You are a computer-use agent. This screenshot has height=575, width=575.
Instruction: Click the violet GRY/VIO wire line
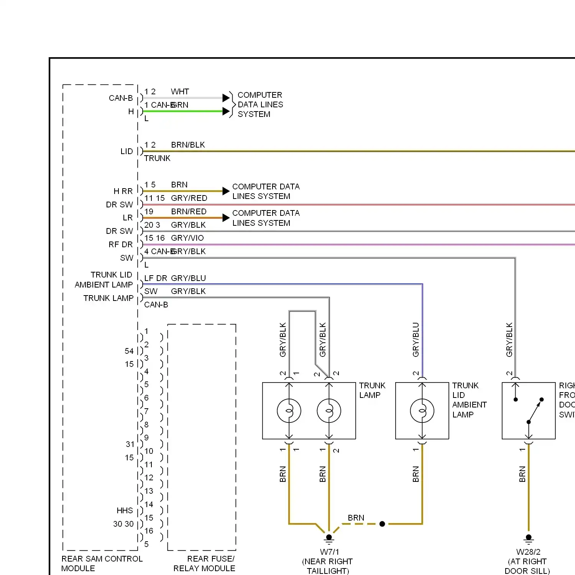(x=358, y=244)
